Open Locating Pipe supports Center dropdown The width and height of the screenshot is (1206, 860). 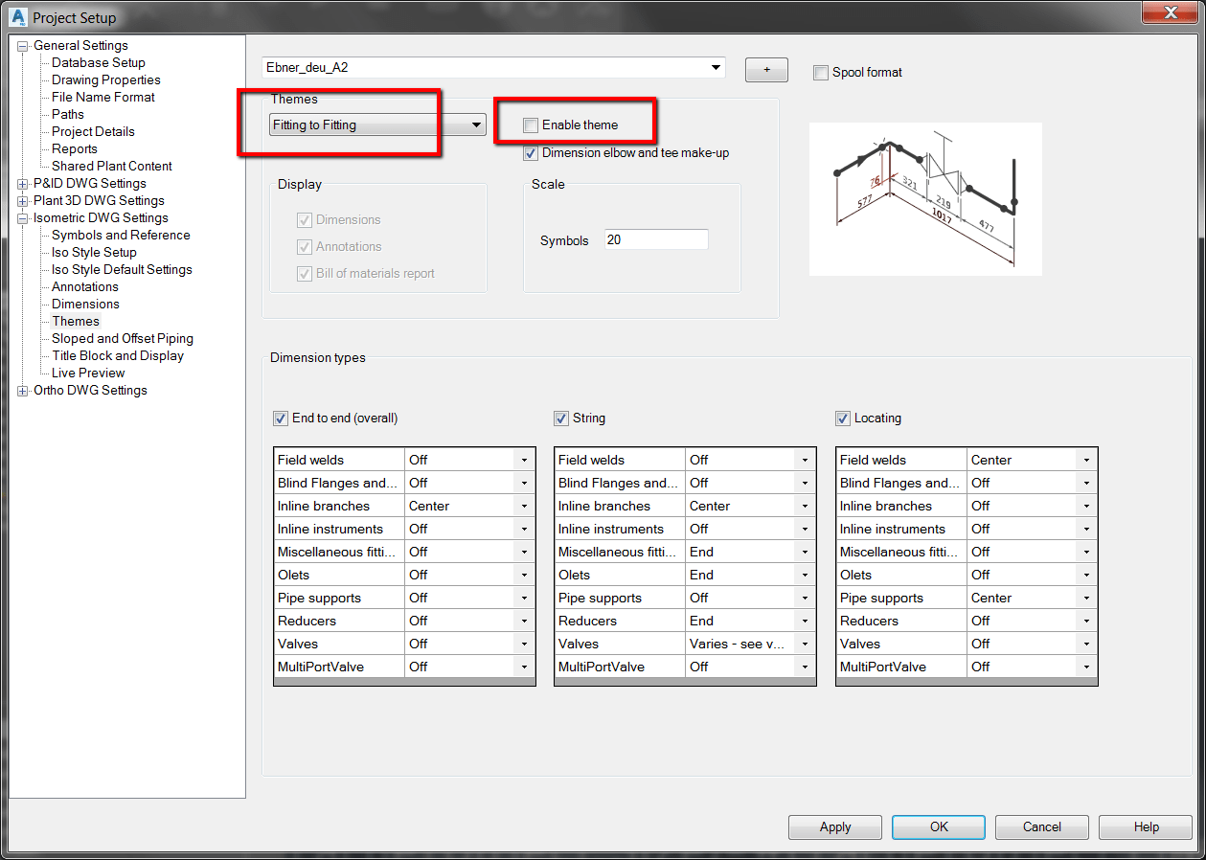[x=1086, y=599]
